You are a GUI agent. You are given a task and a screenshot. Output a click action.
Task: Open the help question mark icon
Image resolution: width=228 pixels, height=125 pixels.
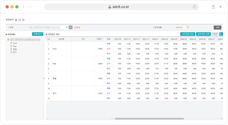pyautogui.click(x=23, y=20)
